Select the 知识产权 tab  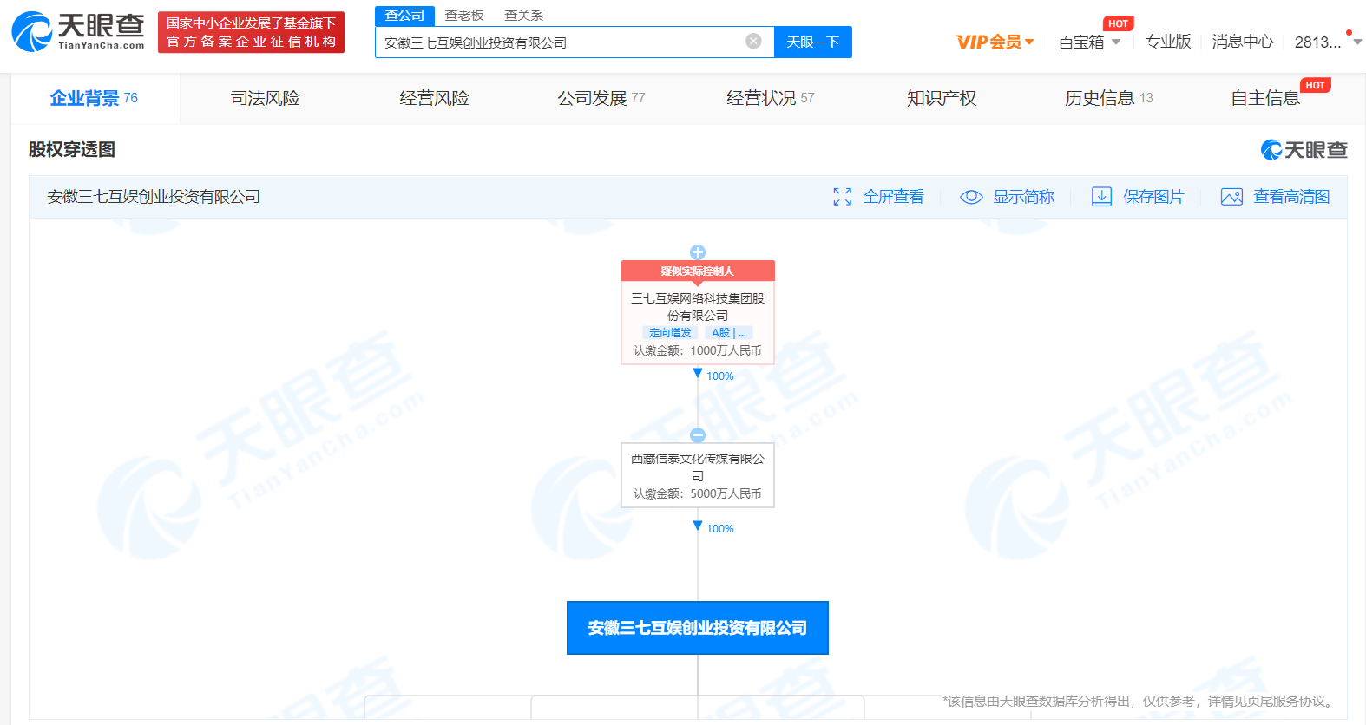click(942, 98)
